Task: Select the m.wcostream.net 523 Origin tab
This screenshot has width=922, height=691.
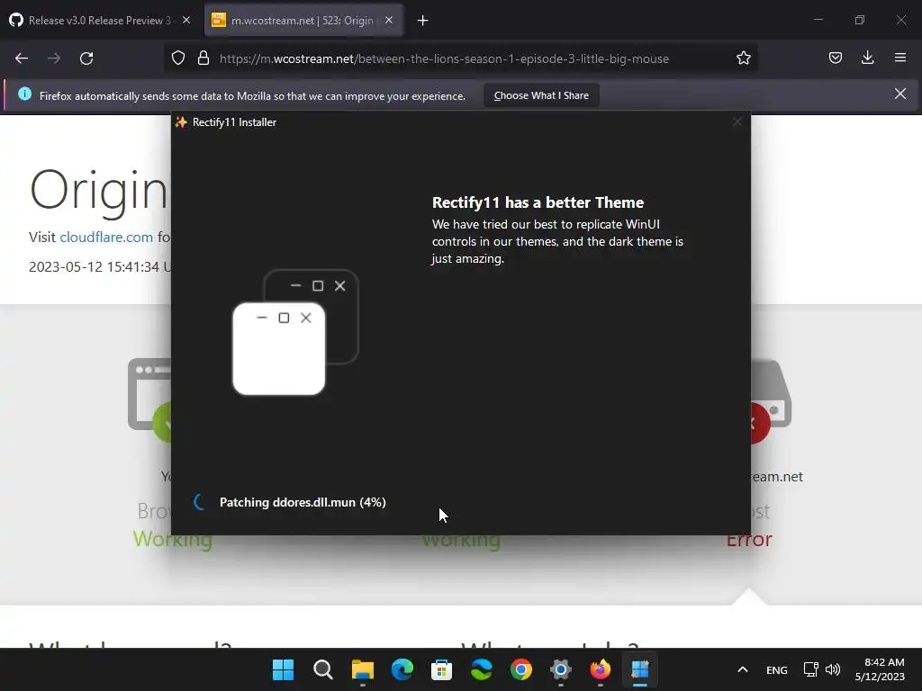Action: pos(303,21)
